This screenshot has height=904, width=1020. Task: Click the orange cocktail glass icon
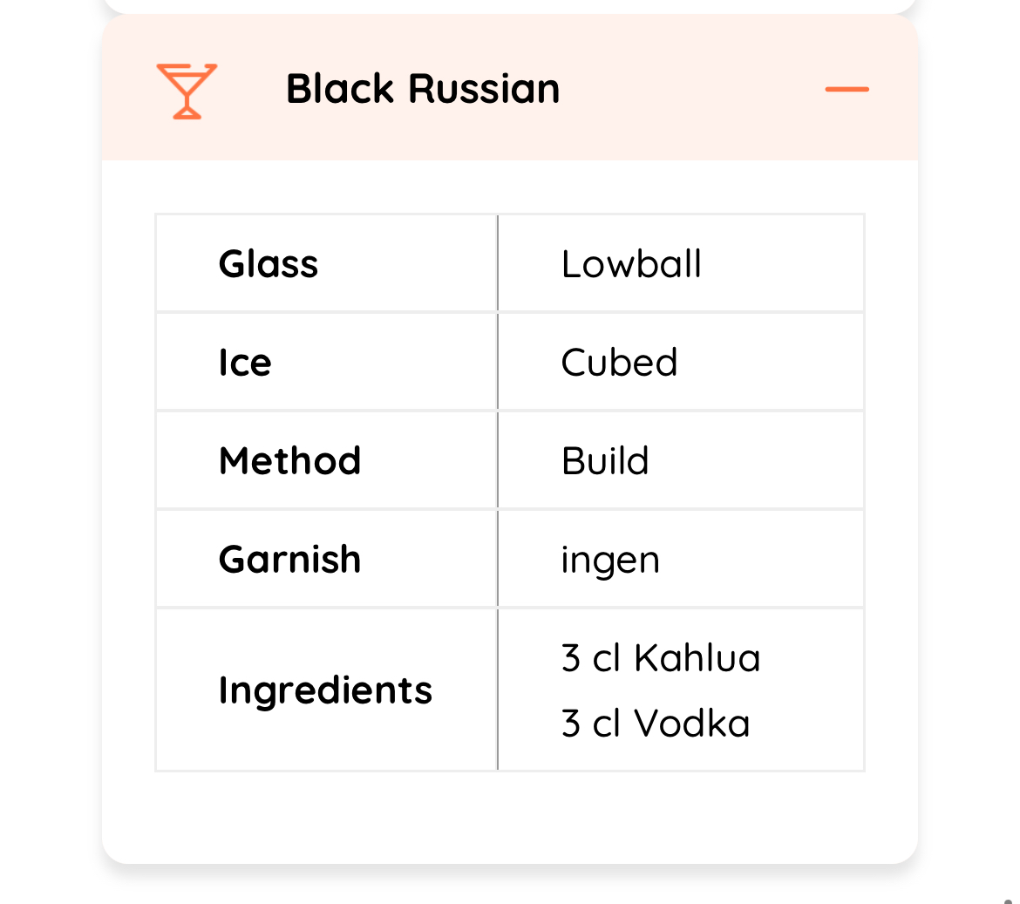[x=186, y=91]
